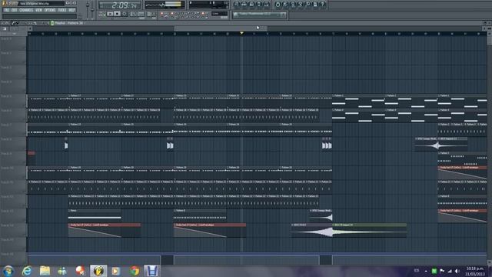Open the OPTIONS menu
Image resolution: width=492 pixels, height=277 pixels.
(50, 10)
